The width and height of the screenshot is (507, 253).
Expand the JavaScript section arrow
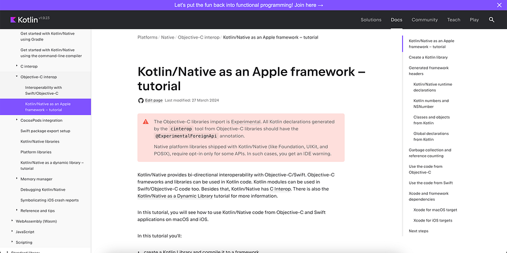(12, 232)
